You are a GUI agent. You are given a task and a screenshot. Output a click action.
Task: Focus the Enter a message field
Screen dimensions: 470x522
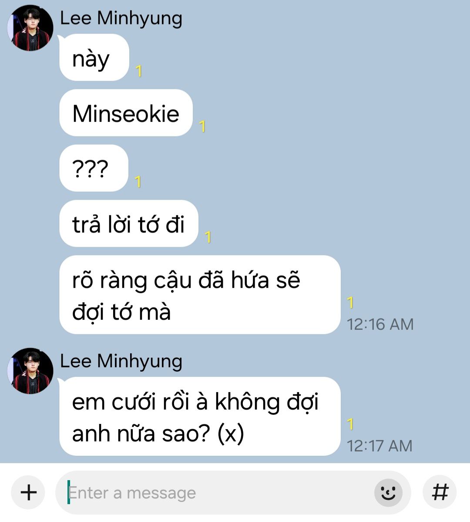pos(233,493)
